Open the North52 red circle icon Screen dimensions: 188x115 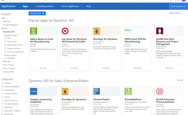pos(160,91)
